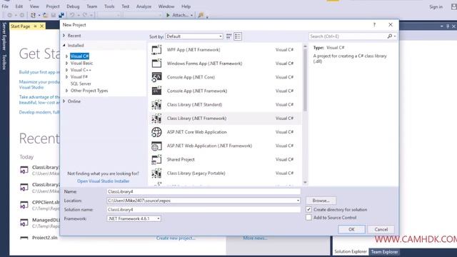The width and height of the screenshot is (457, 257).
Task: Open the Server Explorer side tab
Action: (4, 36)
